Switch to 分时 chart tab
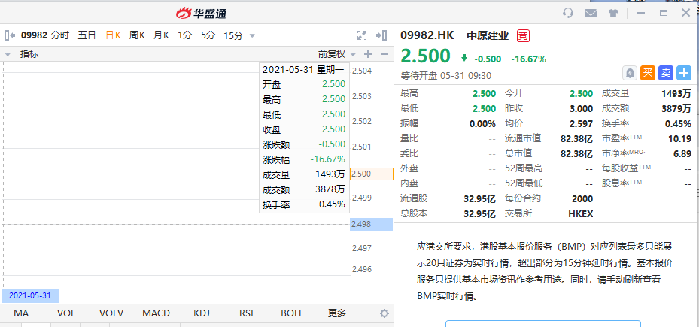The width and height of the screenshot is (699, 327). tap(60, 35)
